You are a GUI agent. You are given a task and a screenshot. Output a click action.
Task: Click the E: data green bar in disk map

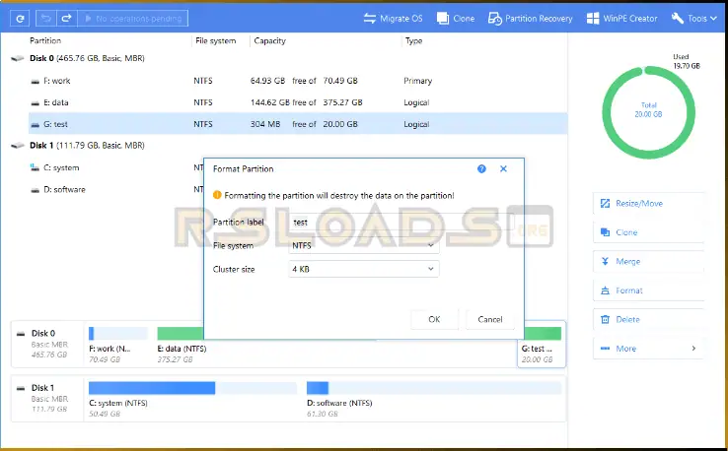[x=181, y=333]
